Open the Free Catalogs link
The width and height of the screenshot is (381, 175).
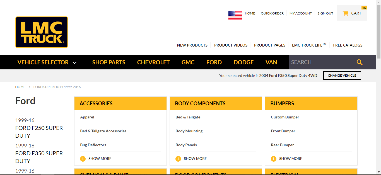pos(348,45)
